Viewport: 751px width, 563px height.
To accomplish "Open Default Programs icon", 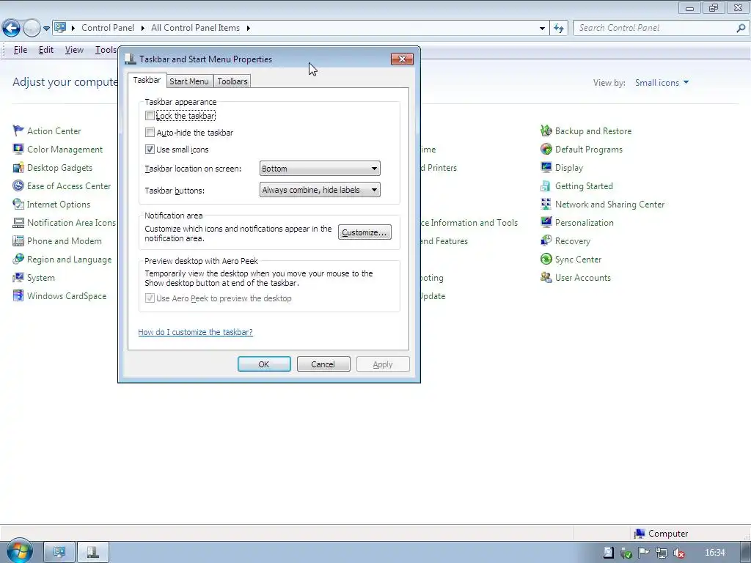I will pyautogui.click(x=546, y=149).
